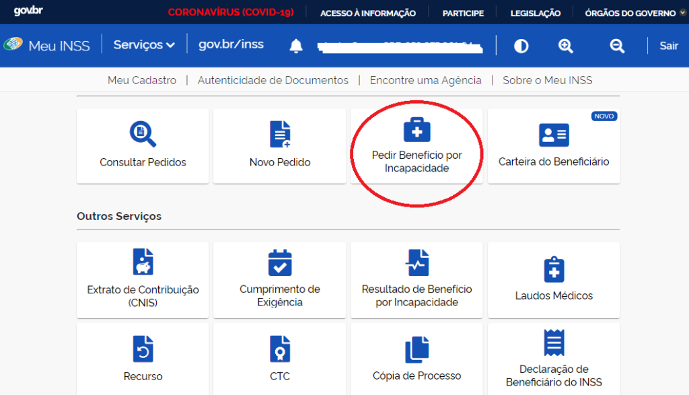Click the redacted user name area
Image resolution: width=689 pixels, height=395 pixels.
[x=400, y=48]
